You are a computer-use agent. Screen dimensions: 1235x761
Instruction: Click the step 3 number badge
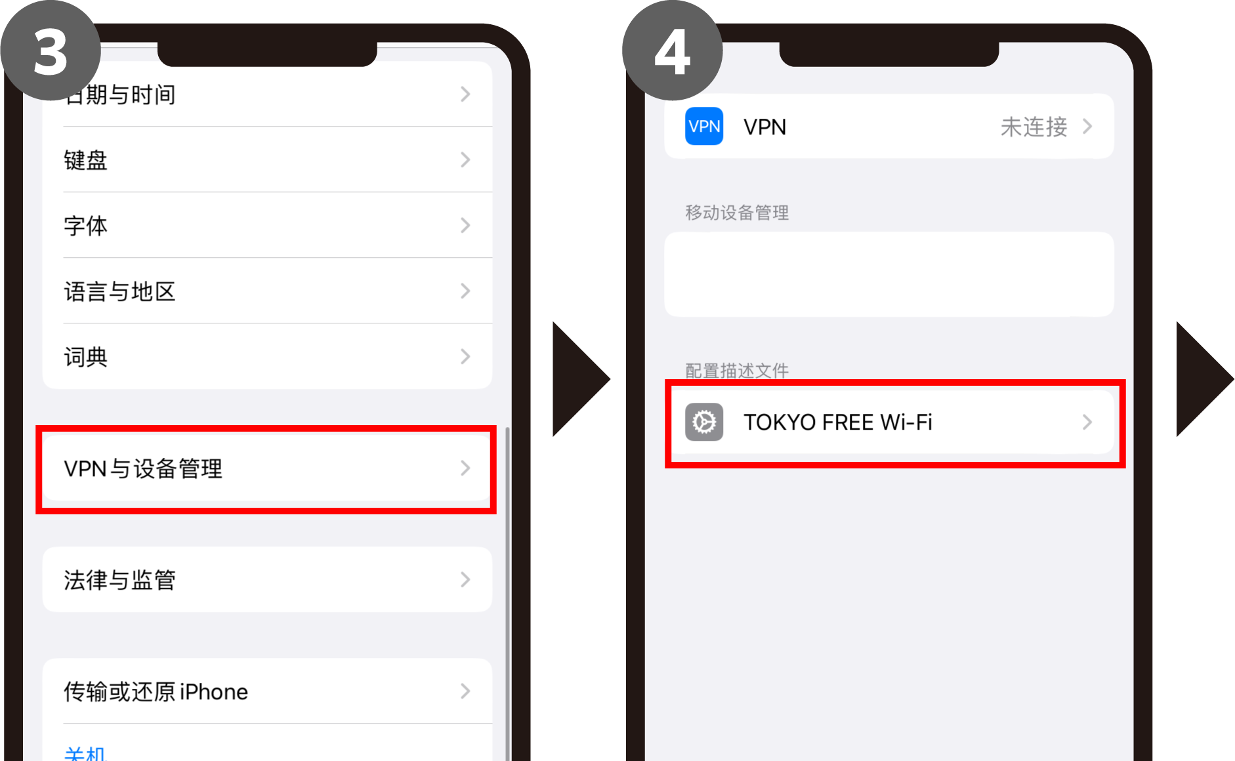[x=51, y=51]
